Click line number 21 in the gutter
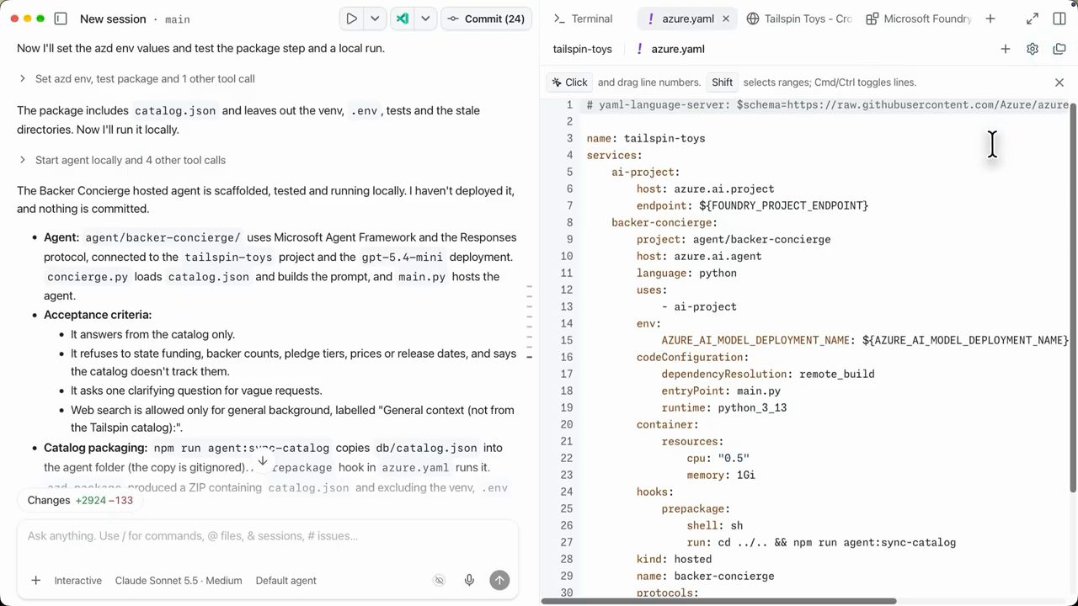 567,442
